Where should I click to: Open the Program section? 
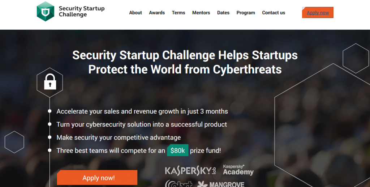coord(246,13)
